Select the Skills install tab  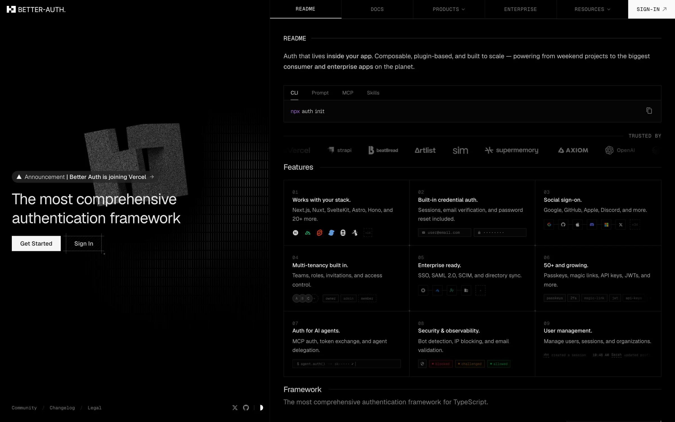(x=373, y=93)
